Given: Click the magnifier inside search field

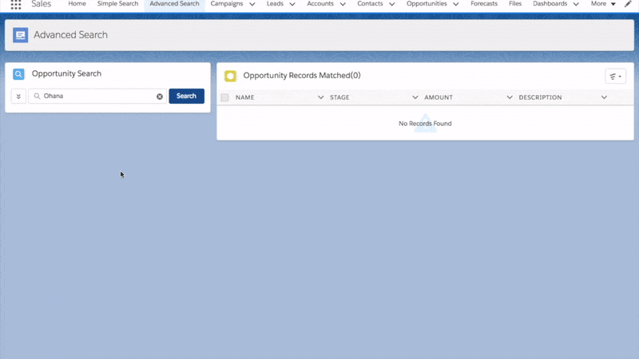Looking at the screenshot, I should click(x=37, y=96).
